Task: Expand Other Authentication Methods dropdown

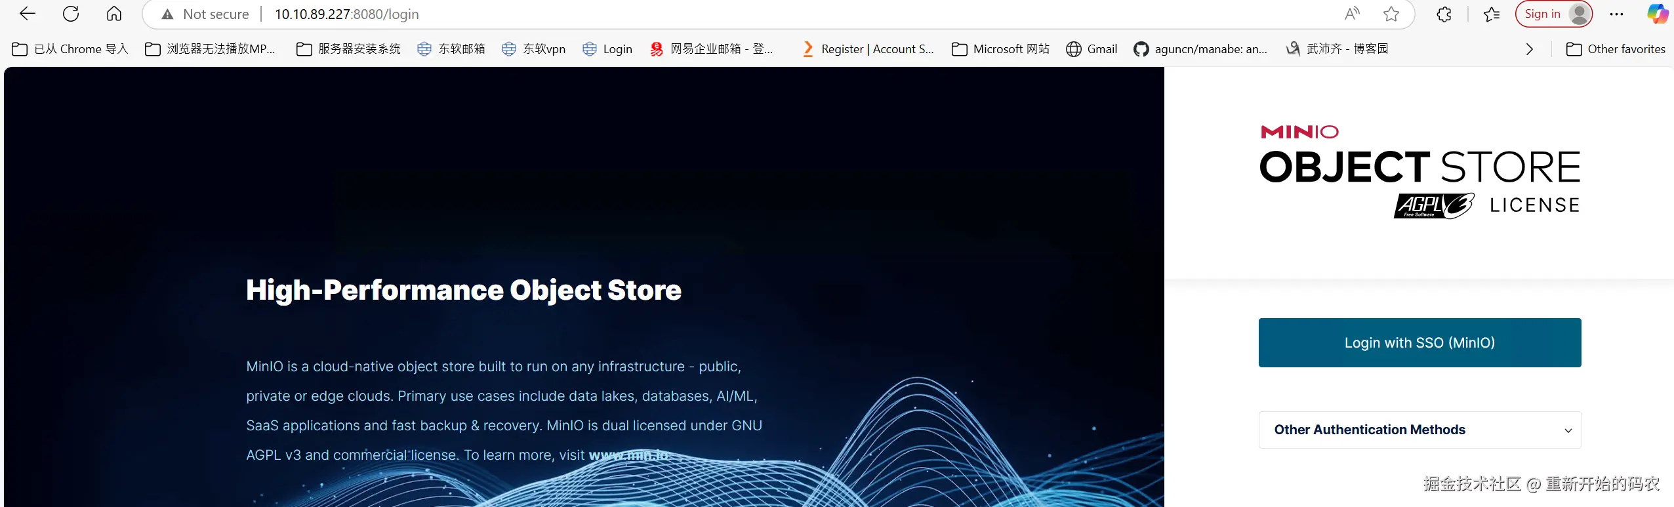Action: pyautogui.click(x=1419, y=430)
